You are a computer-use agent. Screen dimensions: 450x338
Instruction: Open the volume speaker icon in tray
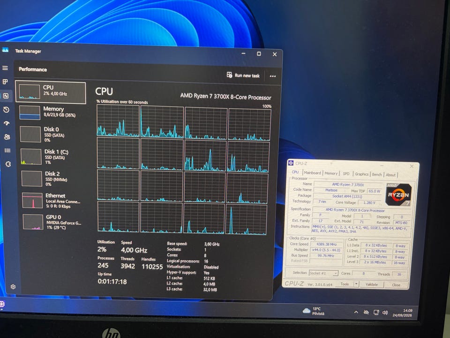[x=385, y=313]
